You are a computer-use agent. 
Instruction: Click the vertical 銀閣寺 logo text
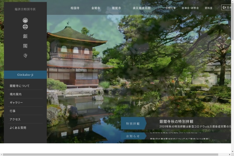[25, 46]
